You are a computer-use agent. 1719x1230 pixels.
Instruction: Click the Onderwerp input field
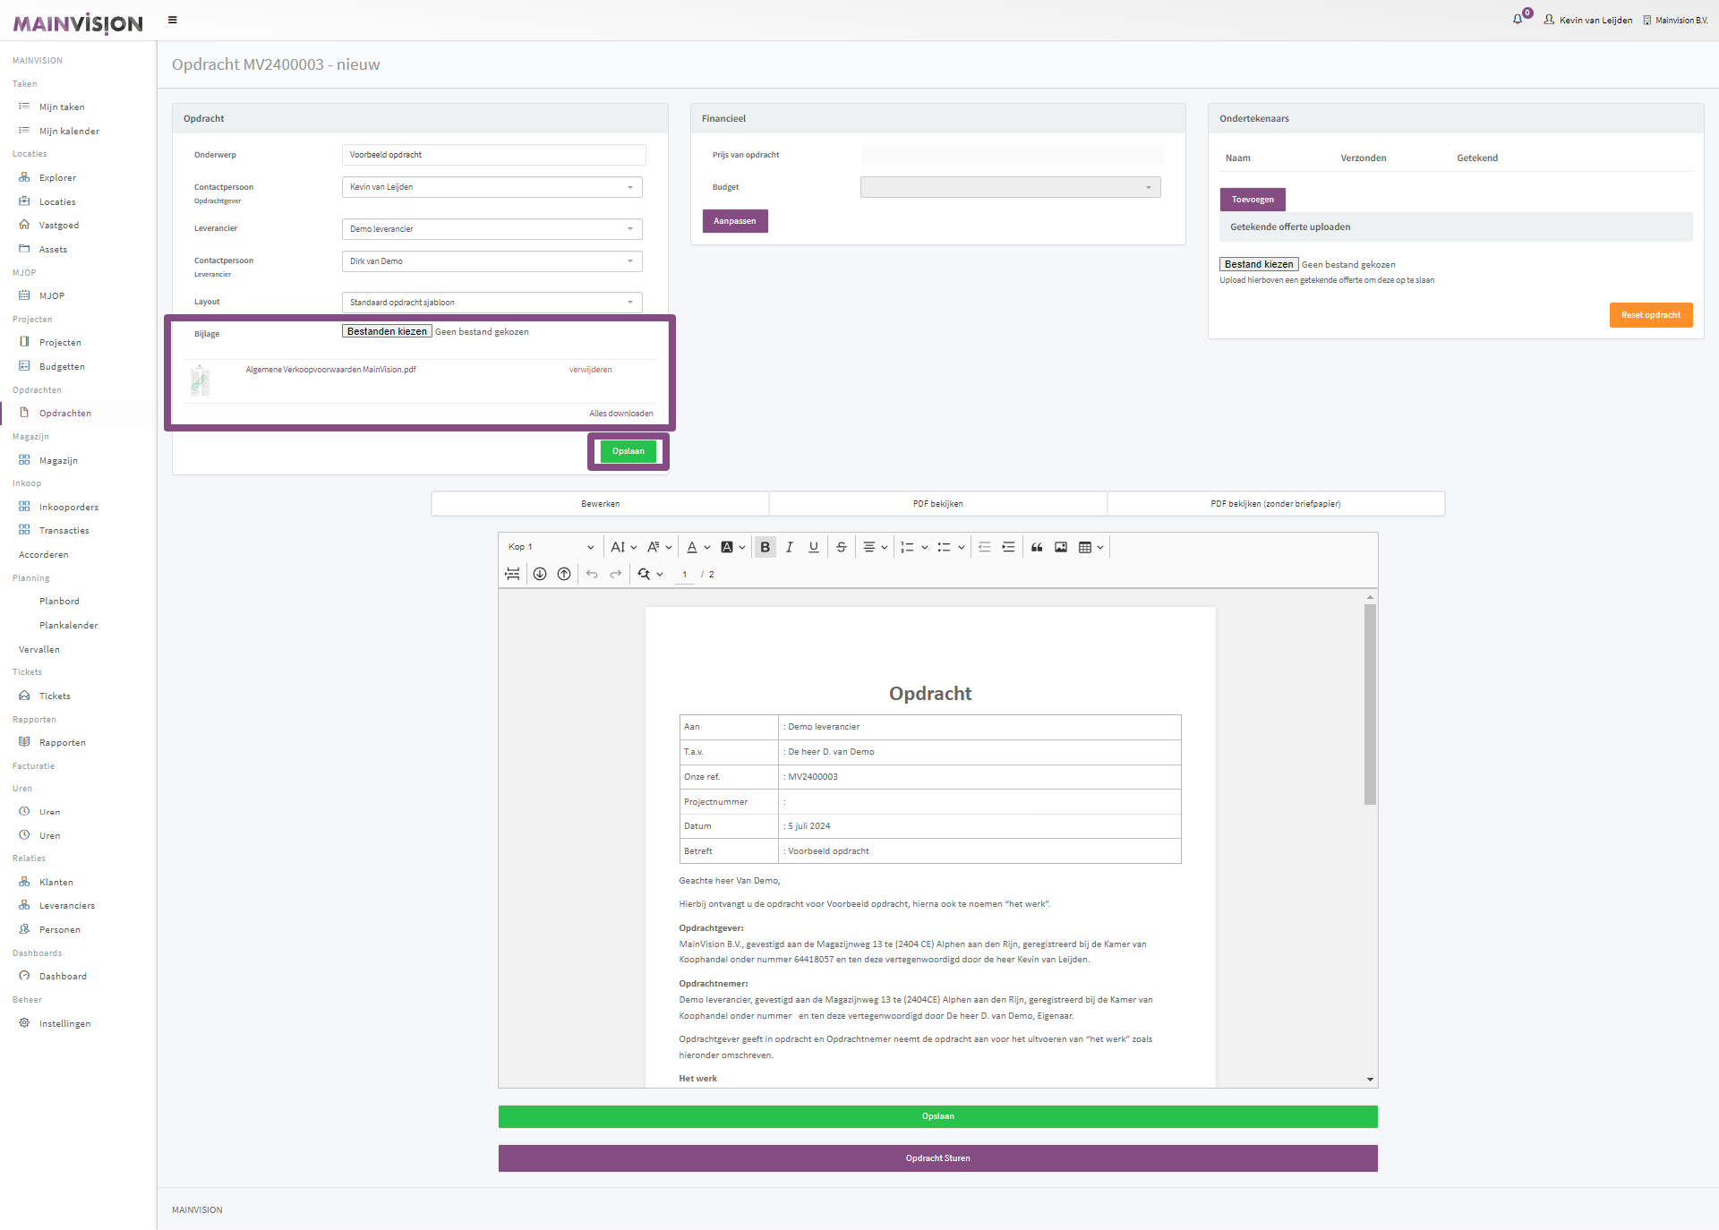click(x=493, y=155)
